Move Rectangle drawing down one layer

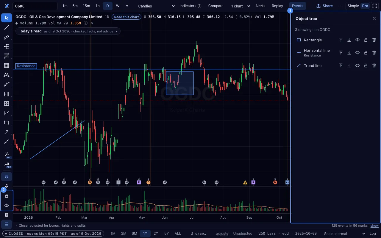point(349,40)
